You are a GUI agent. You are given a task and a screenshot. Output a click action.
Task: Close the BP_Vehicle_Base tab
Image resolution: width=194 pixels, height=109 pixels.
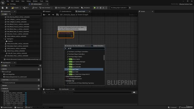(47, 4)
